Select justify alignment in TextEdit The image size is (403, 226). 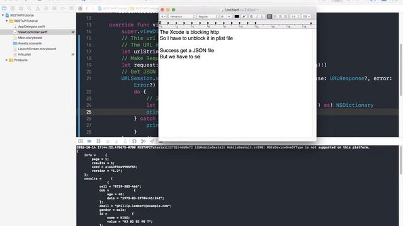tap(285, 16)
